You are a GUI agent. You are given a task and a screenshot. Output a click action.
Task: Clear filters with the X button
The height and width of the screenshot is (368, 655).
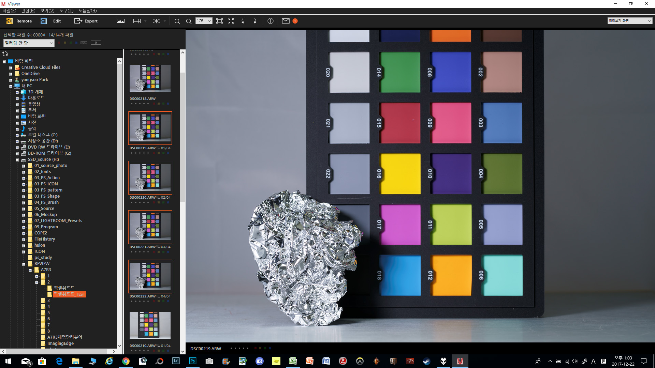pos(96,43)
